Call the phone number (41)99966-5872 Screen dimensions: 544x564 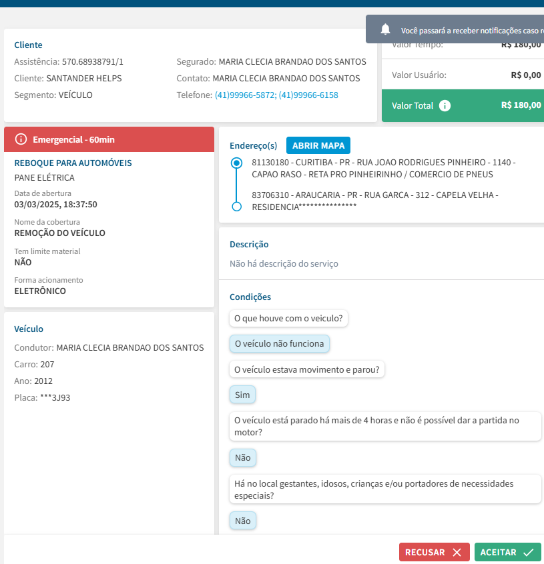pos(244,95)
